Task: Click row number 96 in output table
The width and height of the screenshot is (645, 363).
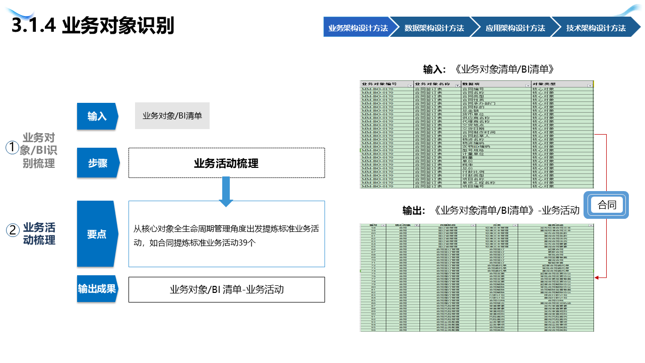Action: [x=374, y=330]
